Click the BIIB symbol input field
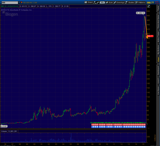 (10, 3)
